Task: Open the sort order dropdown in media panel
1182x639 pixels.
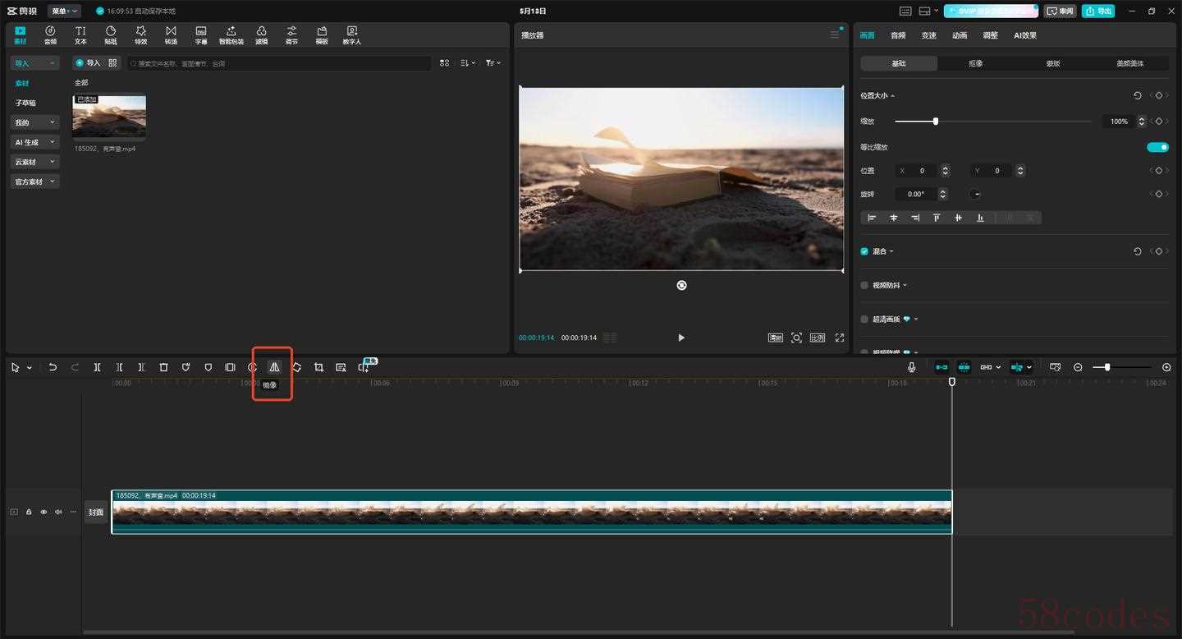Action: click(468, 63)
